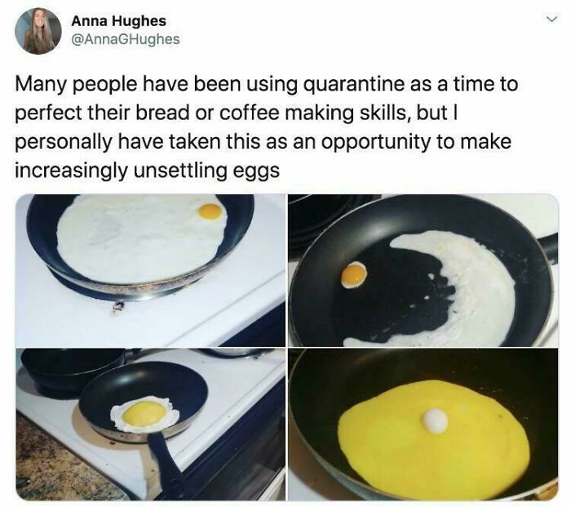Screen dimensions: 571x507
Task: Click the small yolk in the top-left photo
Action: click(210, 211)
